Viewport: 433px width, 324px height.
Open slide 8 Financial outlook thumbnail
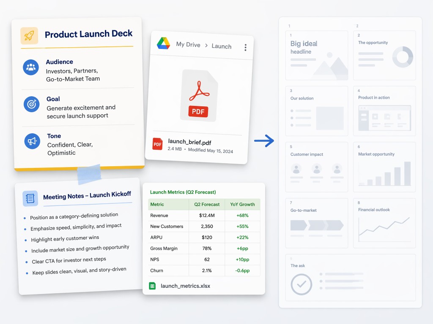coord(384,223)
